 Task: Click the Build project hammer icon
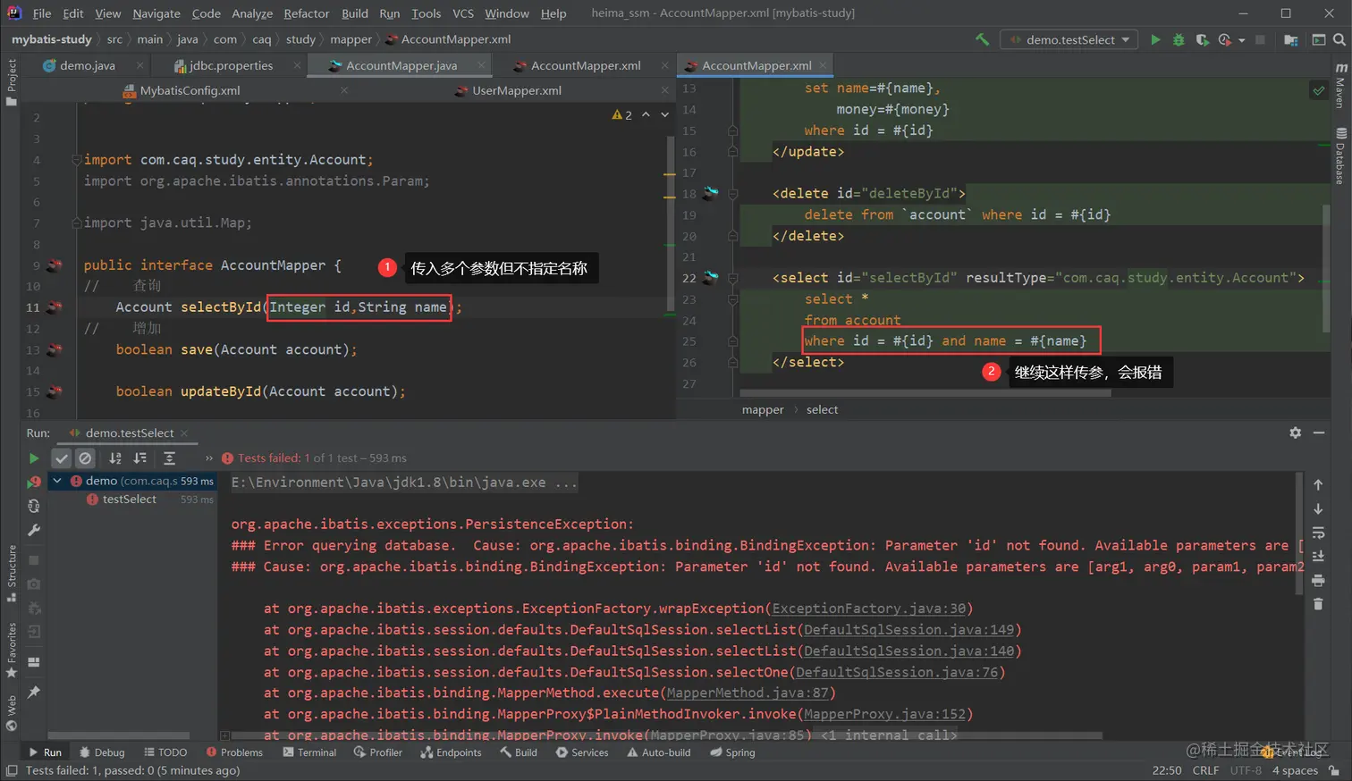(982, 39)
